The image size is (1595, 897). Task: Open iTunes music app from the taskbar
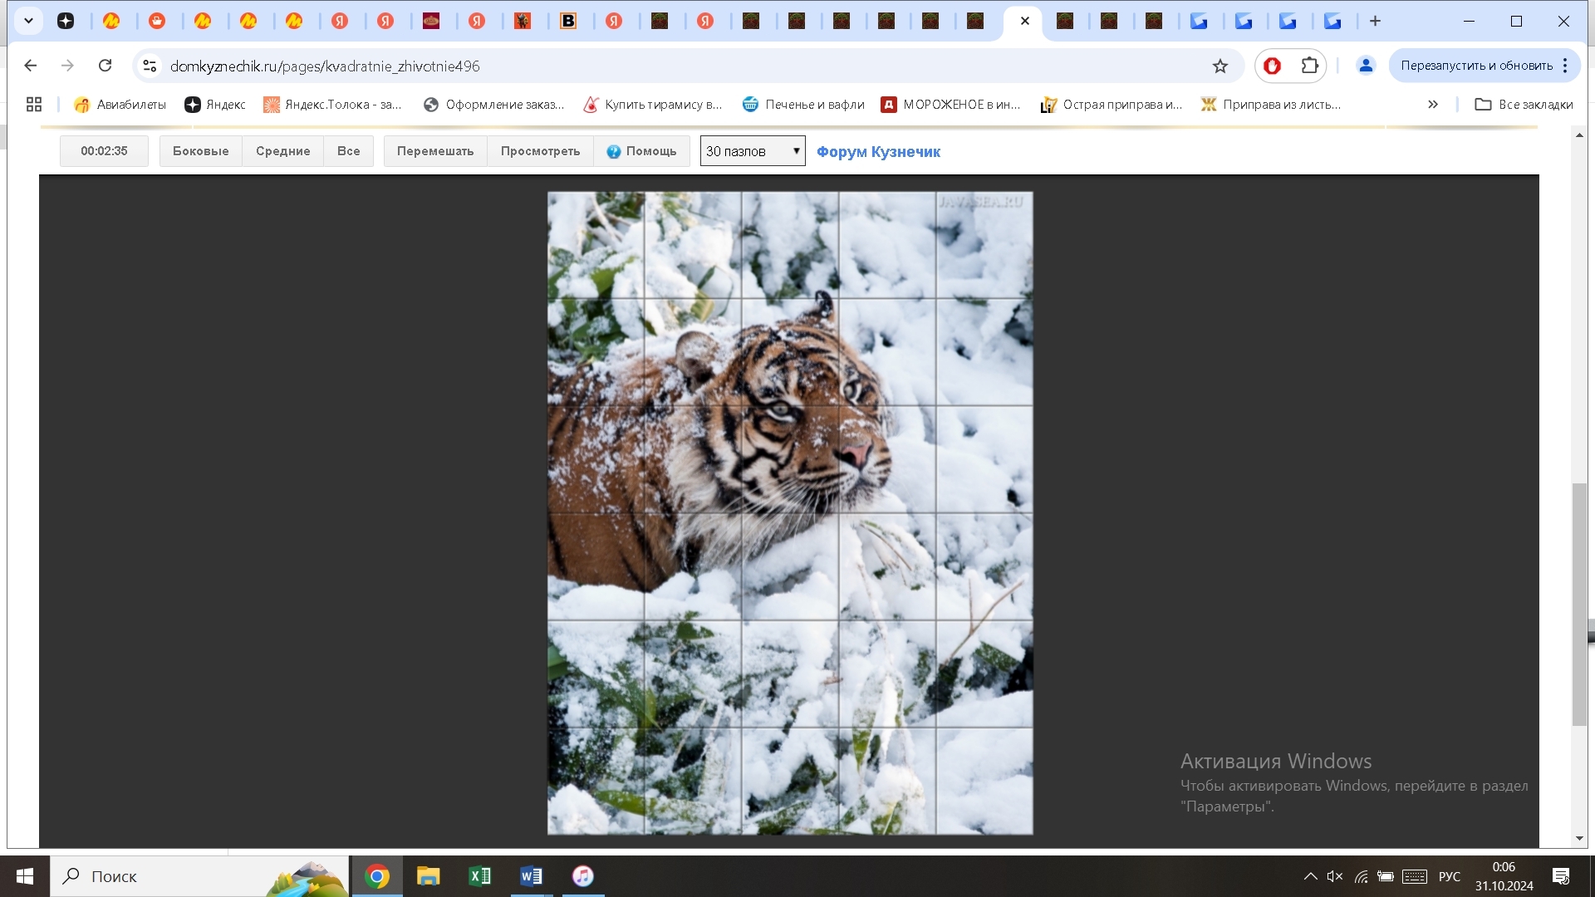tap(583, 876)
